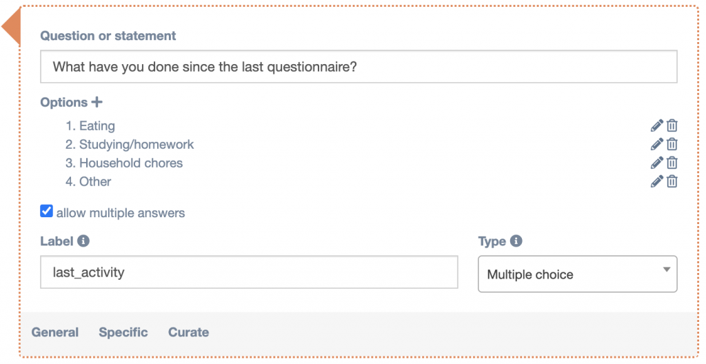
Task: Delete the Other option
Action: [x=672, y=181]
